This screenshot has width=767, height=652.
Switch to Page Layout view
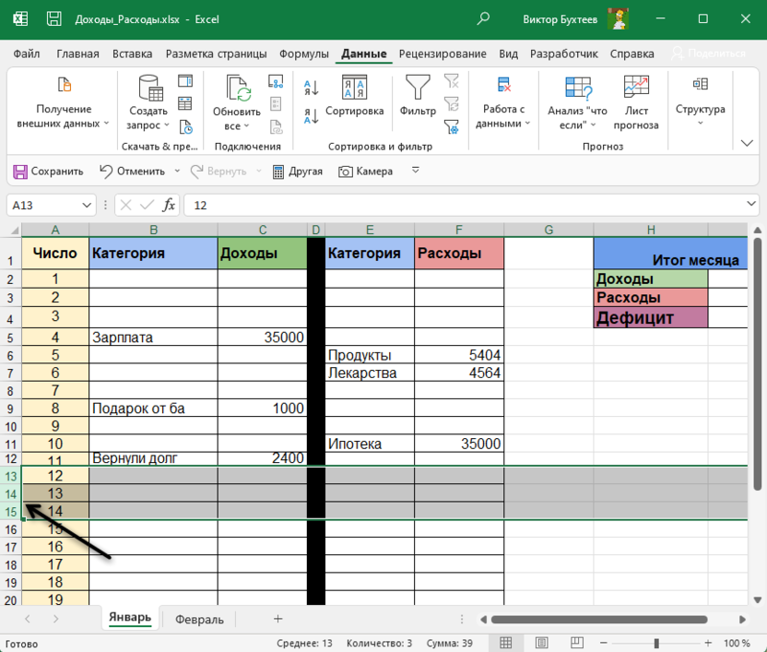[x=537, y=643]
